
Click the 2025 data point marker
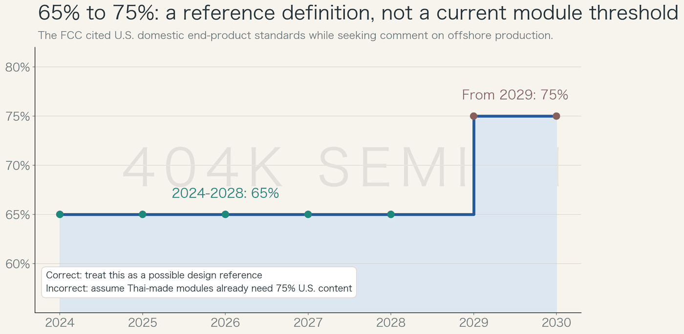coord(142,215)
